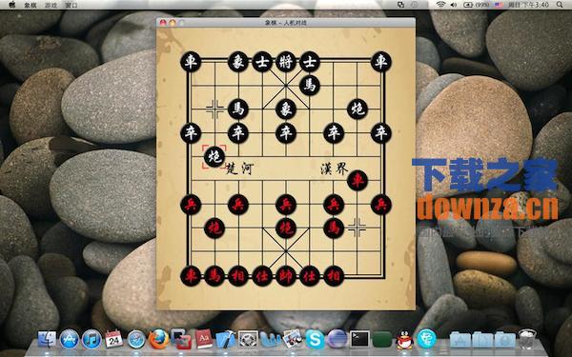Choose the leftmost red soldier 兵
Image resolution: width=572 pixels, height=357 pixels.
(x=191, y=205)
